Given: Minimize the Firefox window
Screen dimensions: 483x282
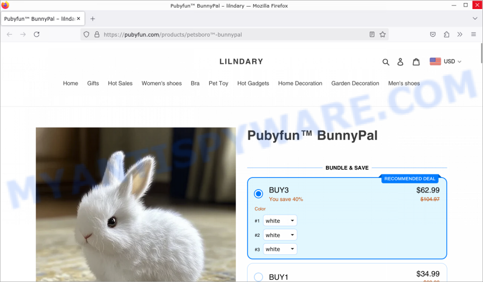Looking at the screenshot, I should point(454,5).
